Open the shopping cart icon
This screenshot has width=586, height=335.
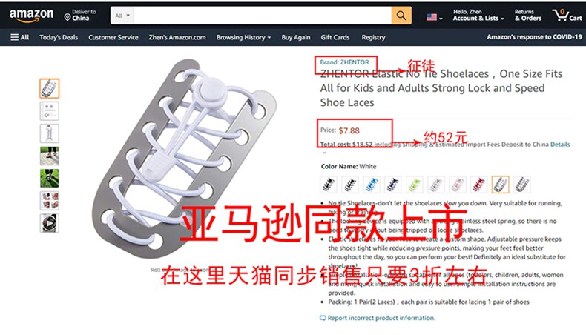coord(567,16)
